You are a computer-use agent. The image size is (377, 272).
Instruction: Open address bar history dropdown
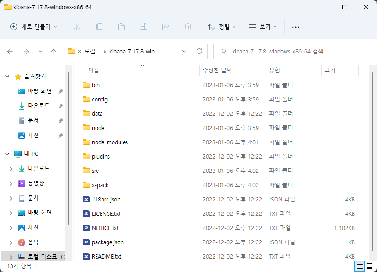[184, 51]
